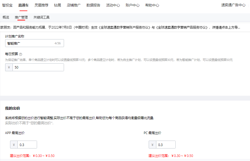250x161 pixels.
Task: Select the 推广管理 tab
Action: [x=21, y=17]
